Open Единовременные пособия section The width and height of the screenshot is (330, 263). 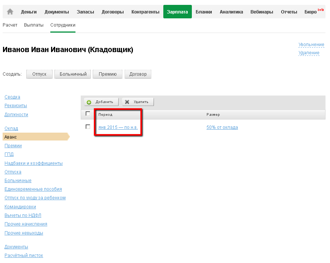pyautogui.click(x=33, y=189)
